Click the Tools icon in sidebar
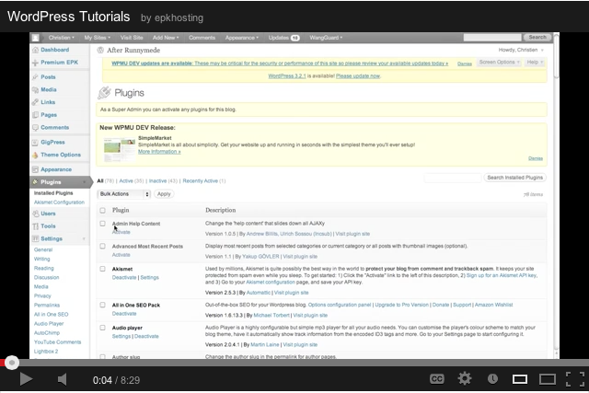Viewport: 589px width, 393px height. click(x=35, y=226)
